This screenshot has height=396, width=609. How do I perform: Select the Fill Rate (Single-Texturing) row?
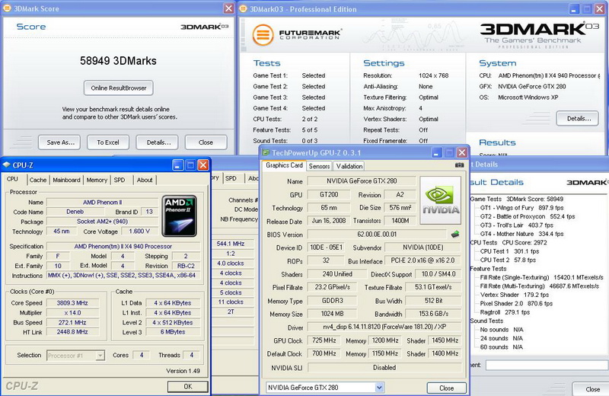coord(542,277)
